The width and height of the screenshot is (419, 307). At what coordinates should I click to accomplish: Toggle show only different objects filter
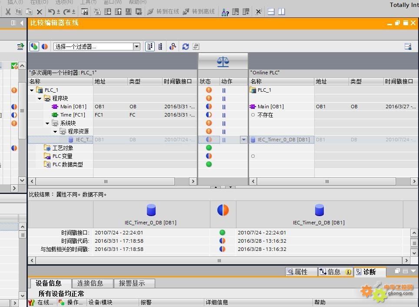coord(45,47)
